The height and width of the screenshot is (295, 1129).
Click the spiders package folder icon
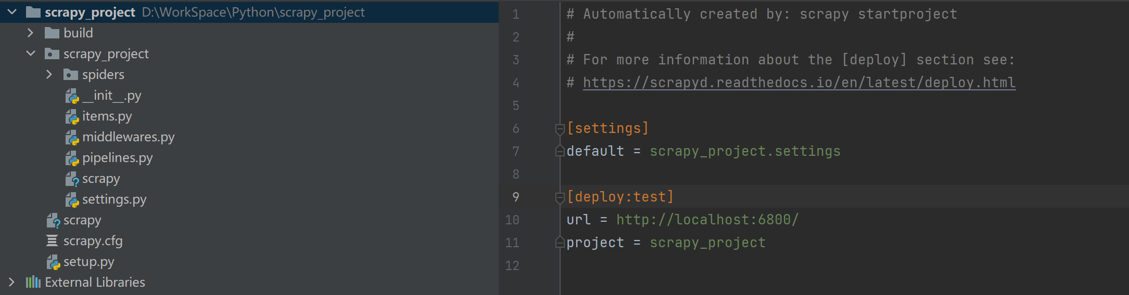click(71, 74)
